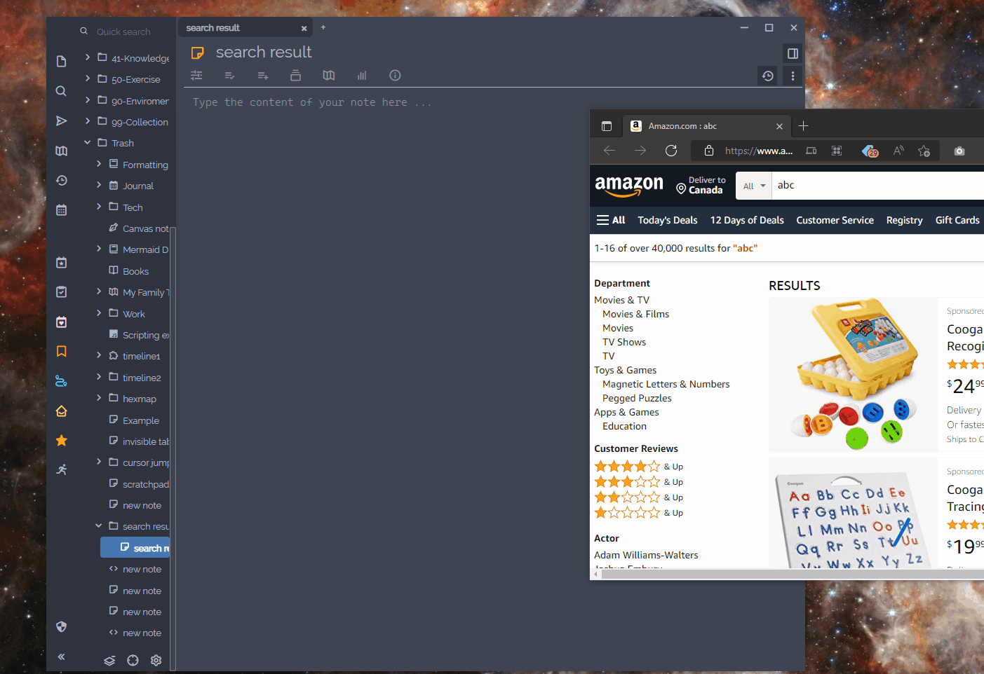Click the orange star launcher icon
Image resolution: width=984 pixels, height=674 pixels.
62,440
